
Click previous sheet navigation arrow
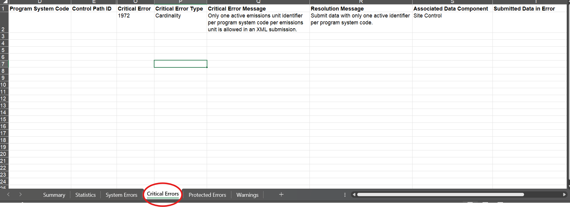(x=8, y=195)
